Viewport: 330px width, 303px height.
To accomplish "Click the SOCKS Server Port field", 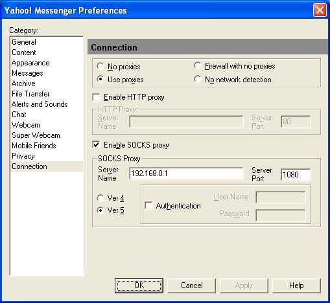I will tap(296, 174).
